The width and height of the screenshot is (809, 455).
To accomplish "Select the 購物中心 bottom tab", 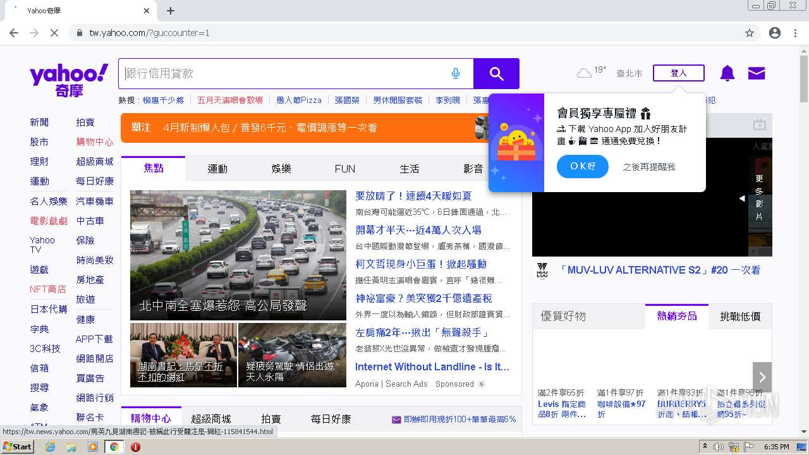I will [x=151, y=418].
